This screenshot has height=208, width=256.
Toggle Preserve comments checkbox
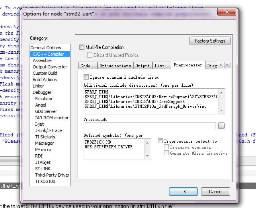pyautogui.click(x=166, y=147)
